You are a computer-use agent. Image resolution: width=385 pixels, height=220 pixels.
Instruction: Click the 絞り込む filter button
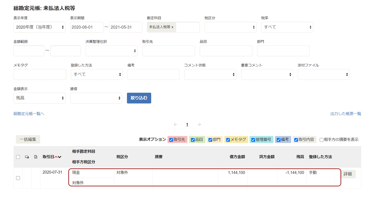(139, 98)
